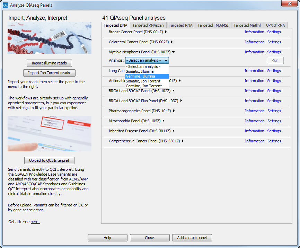300x248 pixels.
Task: Expand BRCA1 and BRCA2 Plus Panel (DHS-103Z)
Action: (x=181, y=101)
